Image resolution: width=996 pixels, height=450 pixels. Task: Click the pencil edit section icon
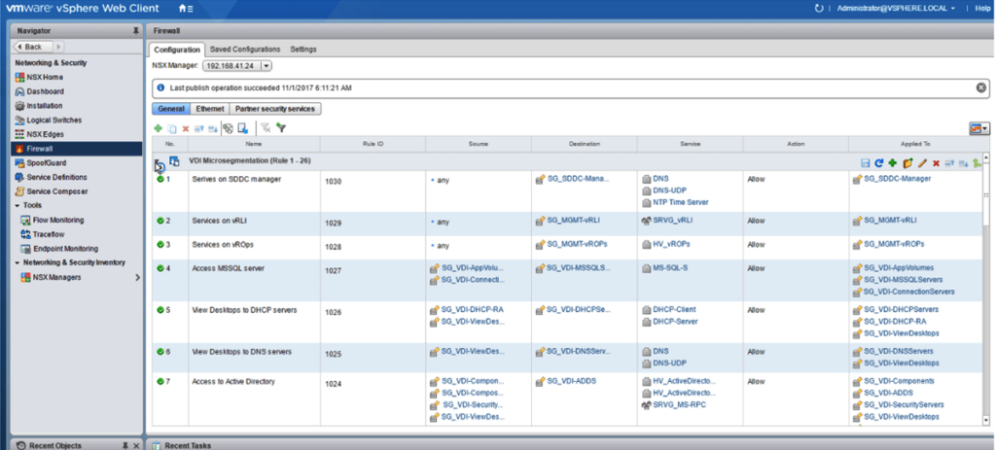[x=922, y=163]
